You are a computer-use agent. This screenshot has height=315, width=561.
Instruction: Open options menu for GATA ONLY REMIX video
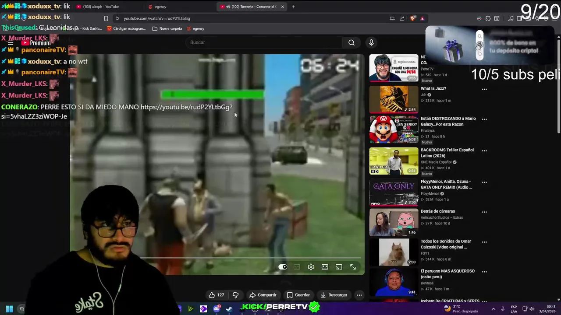coord(484,182)
